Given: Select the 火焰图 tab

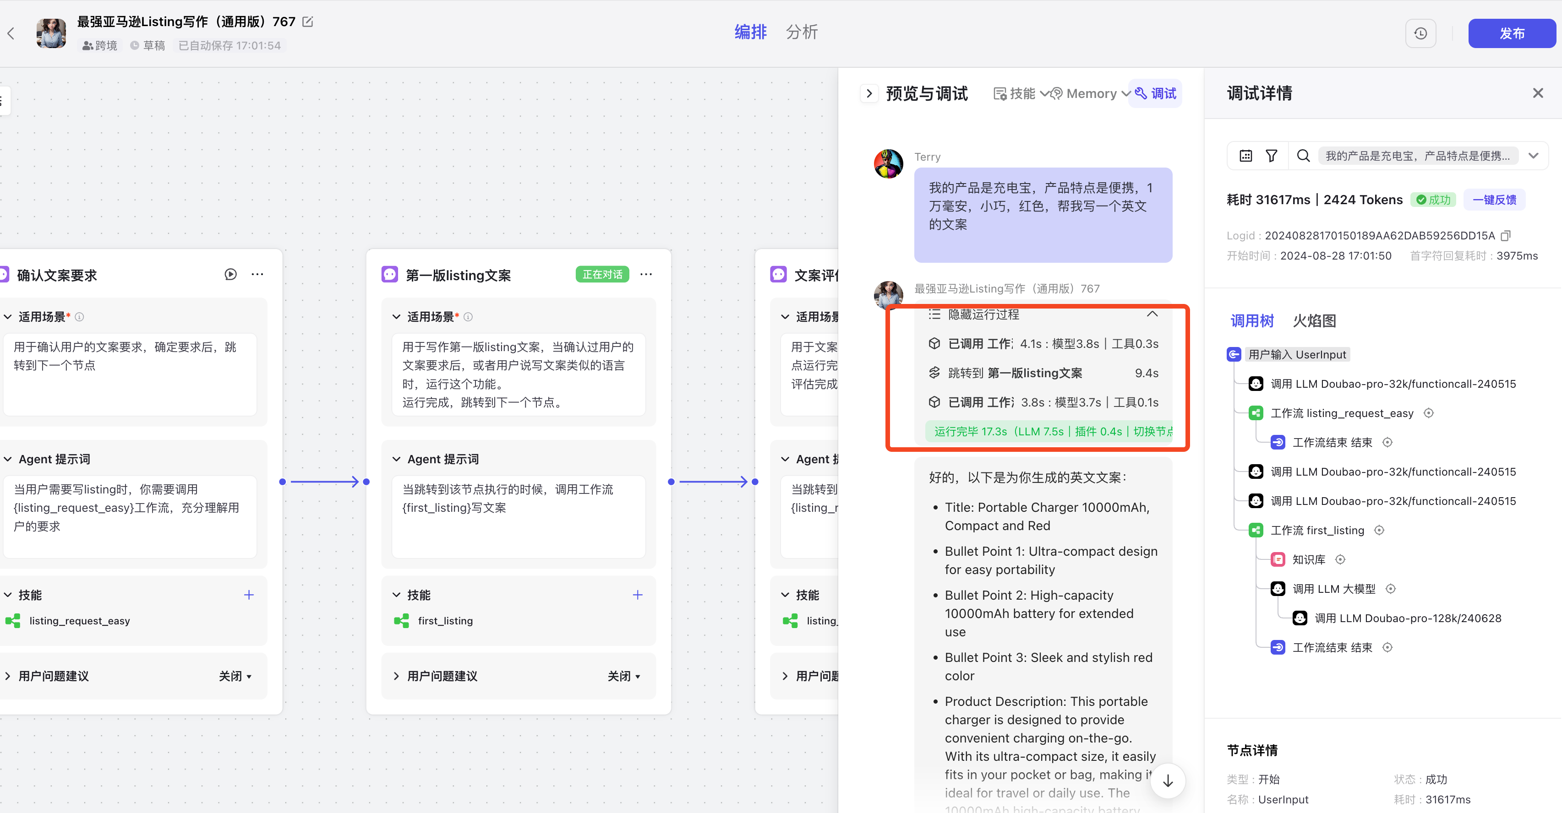Looking at the screenshot, I should (1314, 320).
